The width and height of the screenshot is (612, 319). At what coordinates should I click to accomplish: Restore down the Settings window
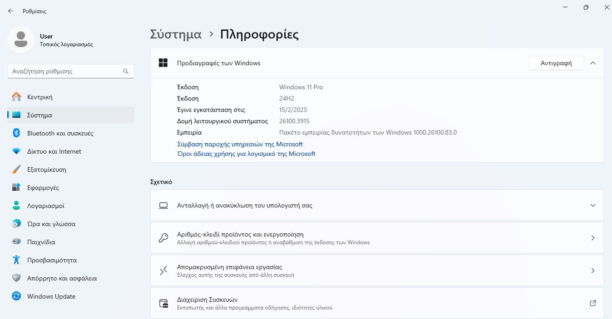[x=586, y=7]
